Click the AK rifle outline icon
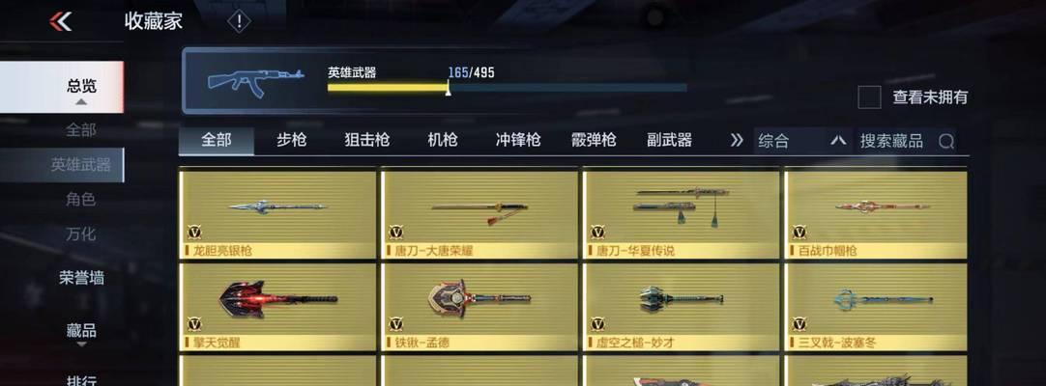 [255, 82]
